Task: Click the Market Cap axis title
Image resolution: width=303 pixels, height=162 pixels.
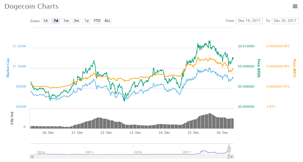Action: 8,68
